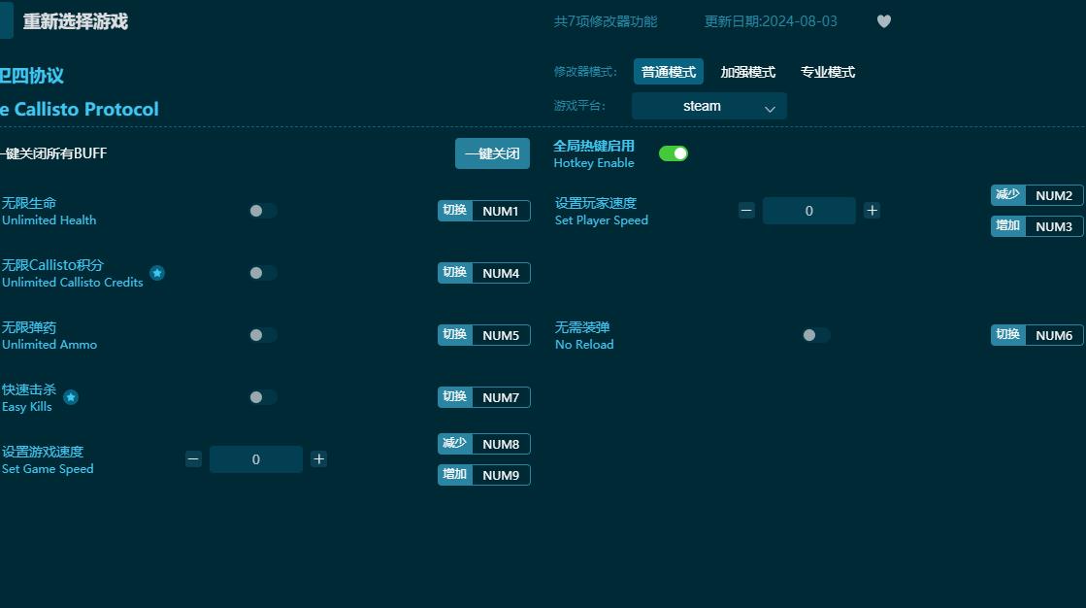Screen dimensions: 1086x608
Task: Click the plus icon beside Set Game Speed
Action: pos(318,458)
